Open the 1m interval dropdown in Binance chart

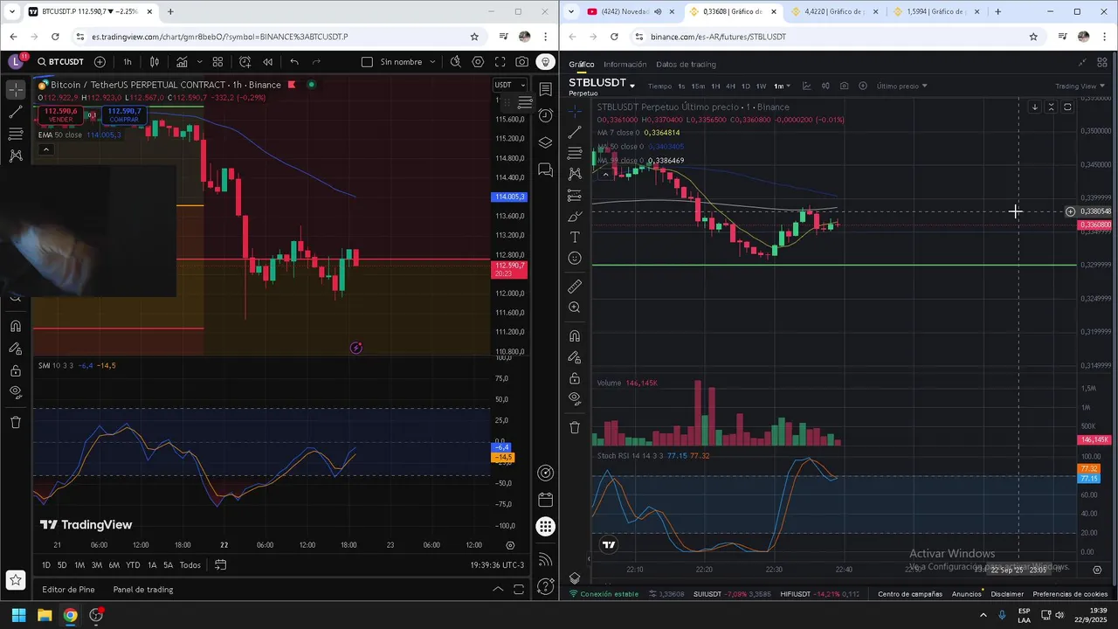781,86
